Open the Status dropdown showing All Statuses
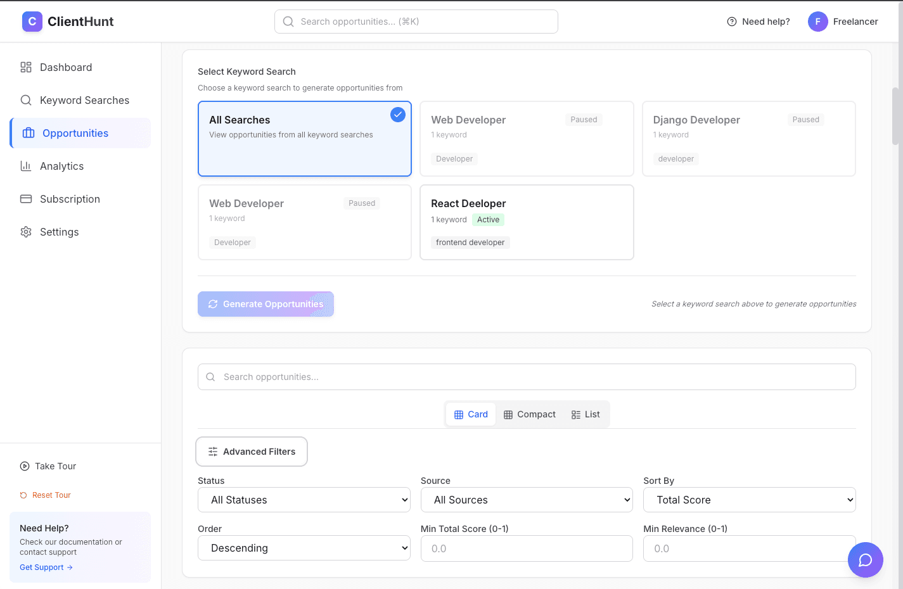Screen dimensions: 903x589 click(x=304, y=500)
